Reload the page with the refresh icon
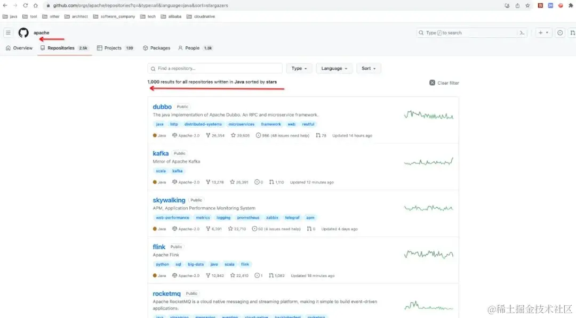Viewport: 576px width, 318px height. 26,5
